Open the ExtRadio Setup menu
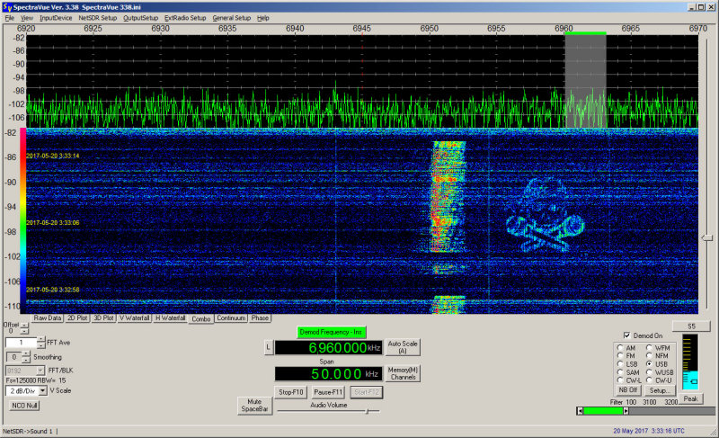 (x=185, y=18)
